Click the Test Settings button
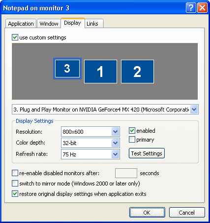The image size is (210, 223). 147,153
